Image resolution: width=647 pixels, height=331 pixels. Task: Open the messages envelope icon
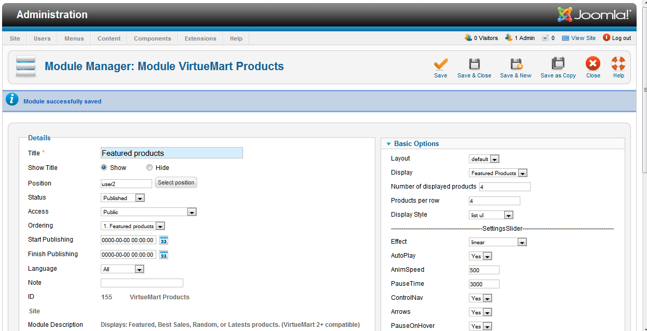point(545,38)
